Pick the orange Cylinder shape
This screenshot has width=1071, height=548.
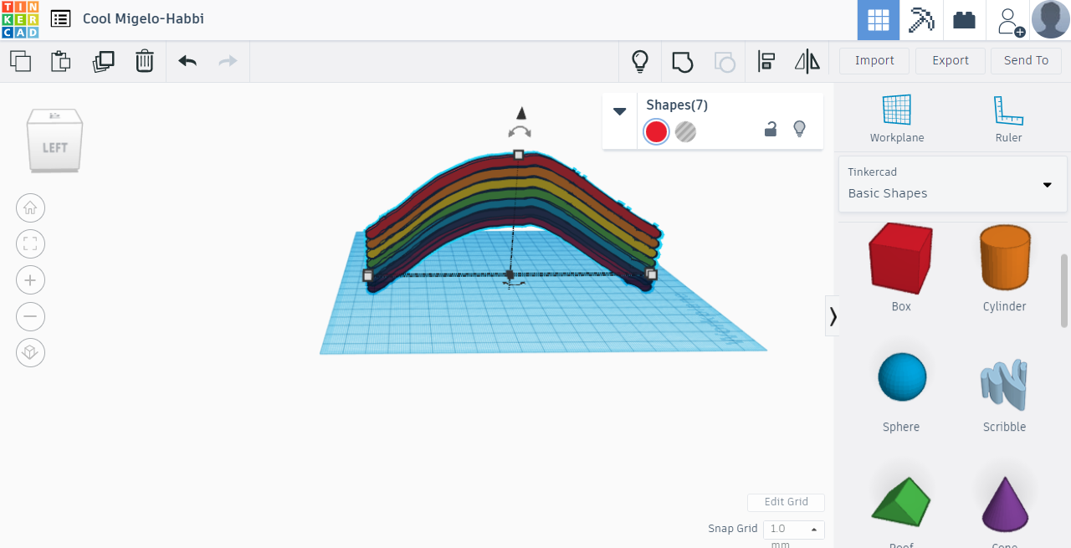1004,258
